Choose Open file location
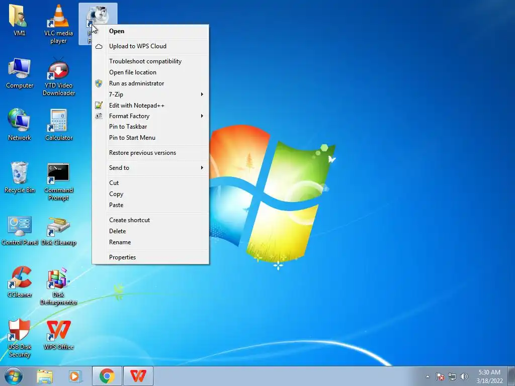 (x=150, y=72)
